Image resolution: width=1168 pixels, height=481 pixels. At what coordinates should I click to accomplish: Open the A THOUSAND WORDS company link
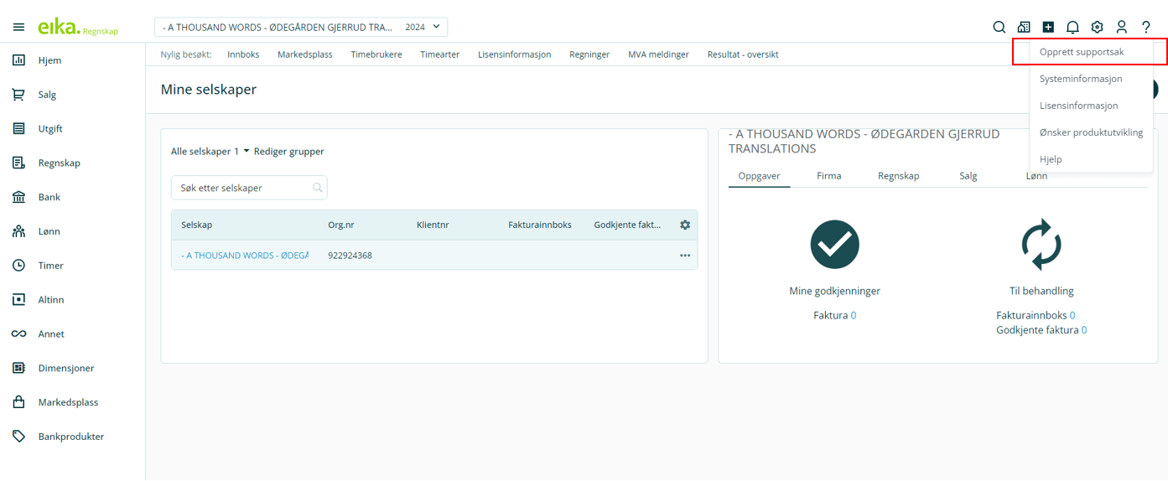245,256
